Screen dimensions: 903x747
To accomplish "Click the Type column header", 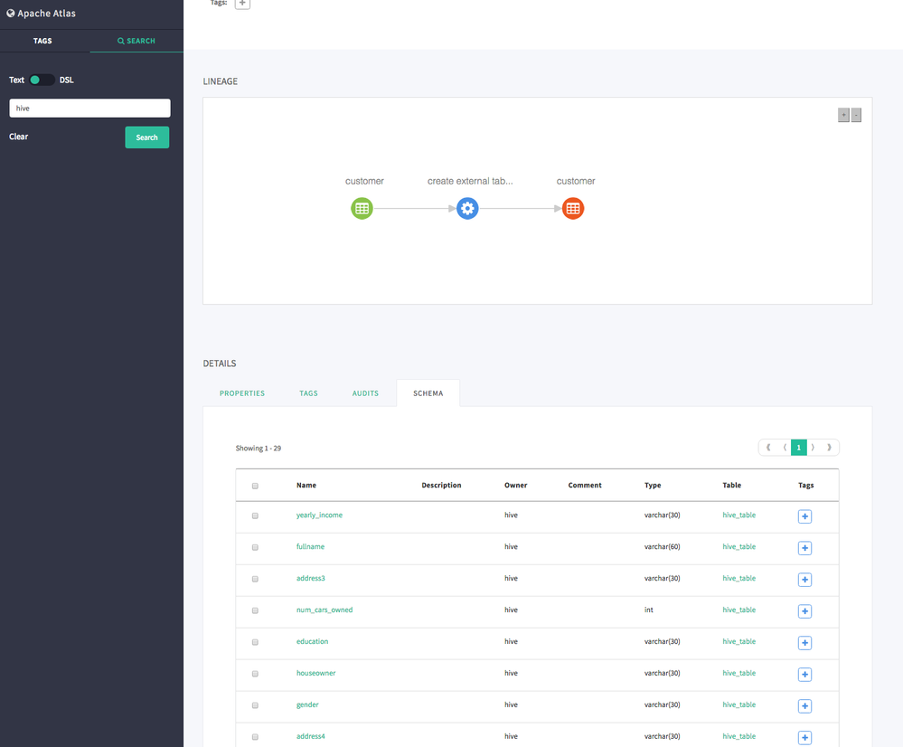I will [x=653, y=486].
